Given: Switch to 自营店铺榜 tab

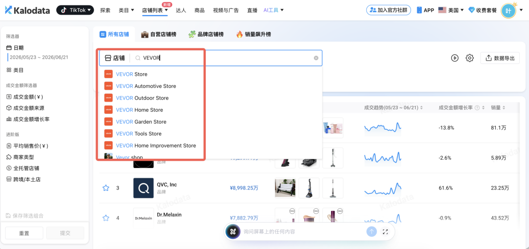Looking at the screenshot, I should (158, 34).
